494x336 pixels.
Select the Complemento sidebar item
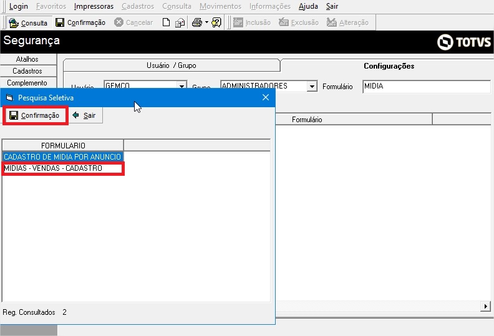pyautogui.click(x=28, y=83)
